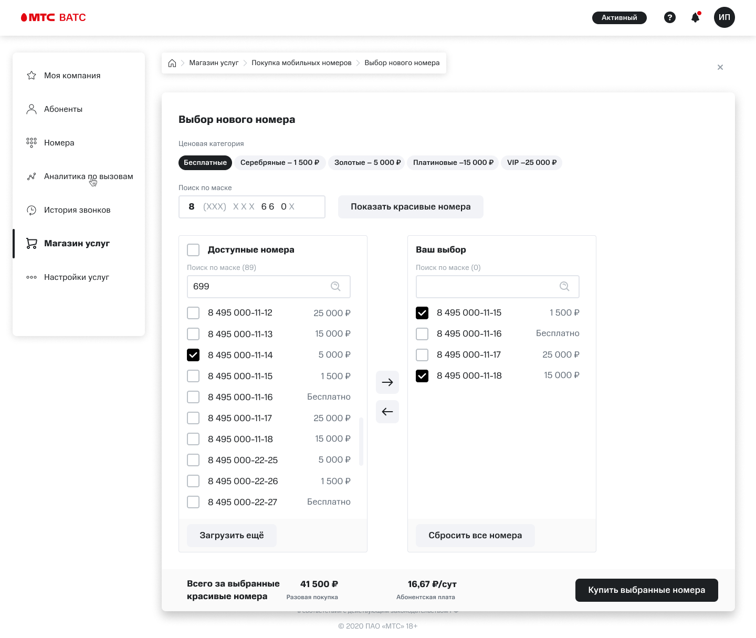
Task: Toggle the Доступные номера select-all checkbox
Action: pos(193,250)
